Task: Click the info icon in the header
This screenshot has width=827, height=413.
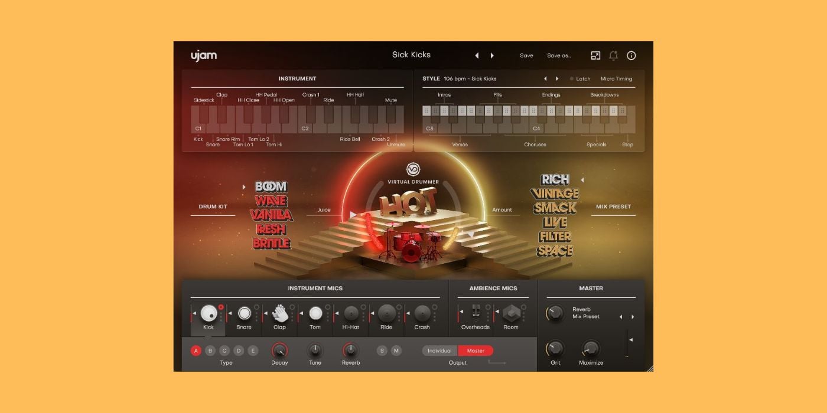Action: 631,55
